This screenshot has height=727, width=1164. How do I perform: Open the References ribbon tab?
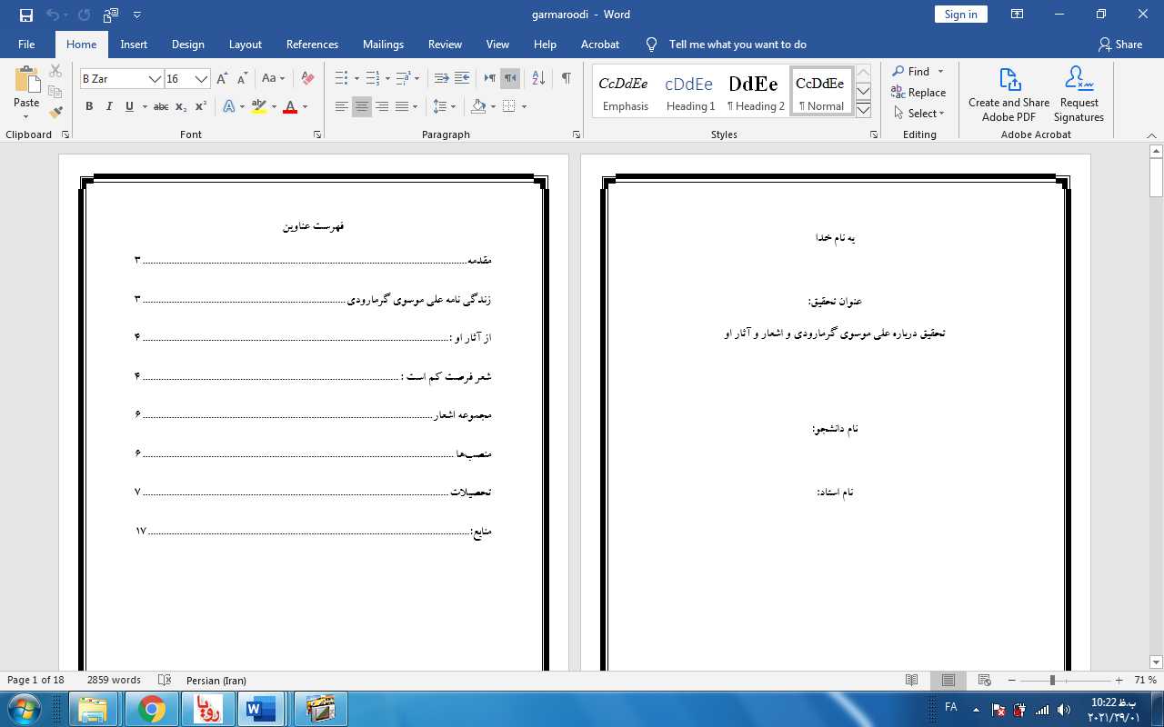[x=312, y=45]
